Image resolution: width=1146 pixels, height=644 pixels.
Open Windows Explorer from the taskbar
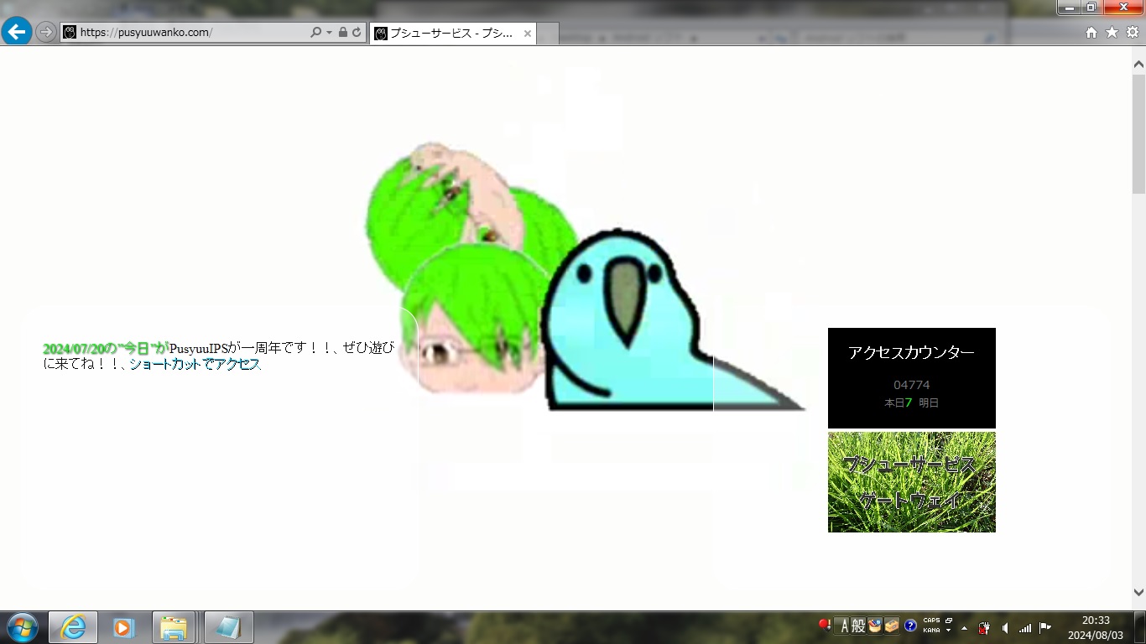point(174,627)
